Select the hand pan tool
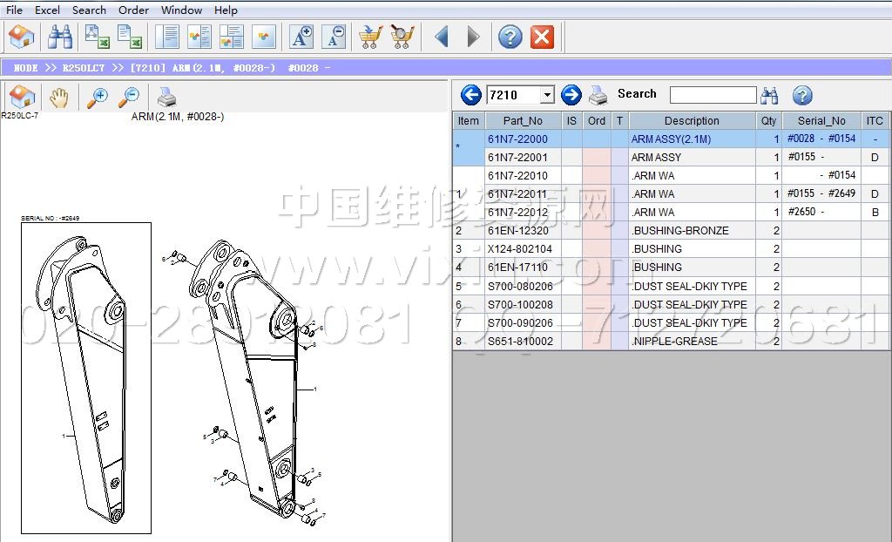Image resolution: width=892 pixels, height=542 pixels. (x=58, y=97)
